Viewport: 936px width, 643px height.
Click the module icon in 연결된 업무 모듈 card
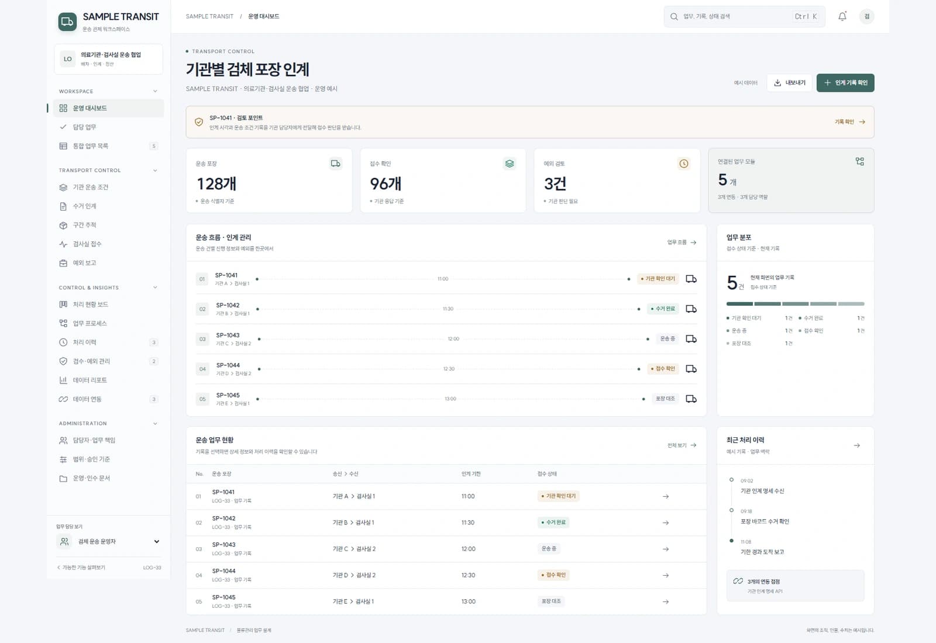(x=859, y=161)
